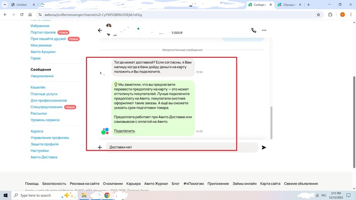Screen dimensions: 356x200
Task: Switch to the Untitled tab
Action: click(x=21, y=5)
